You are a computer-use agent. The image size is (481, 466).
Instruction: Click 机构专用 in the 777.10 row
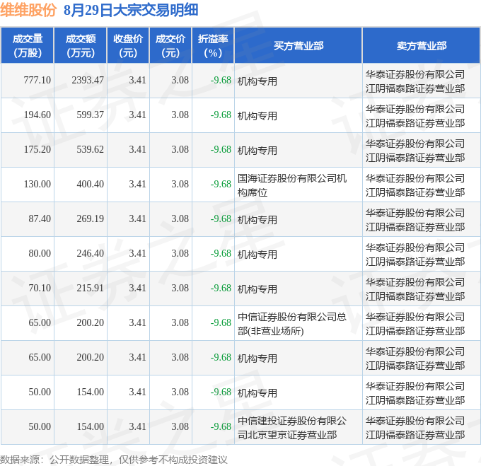pos(257,81)
